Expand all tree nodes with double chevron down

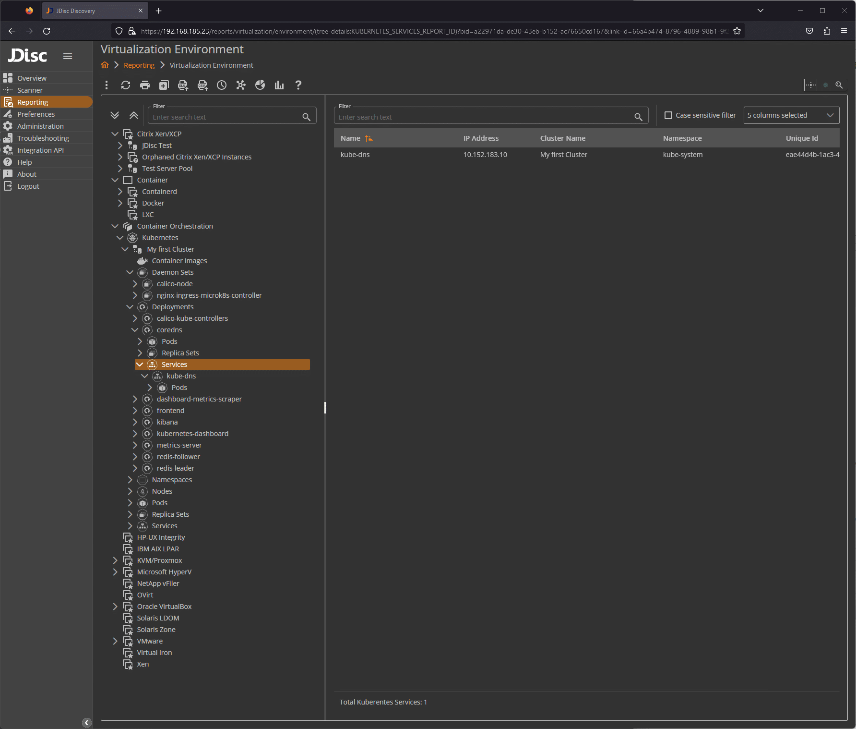pyautogui.click(x=114, y=115)
